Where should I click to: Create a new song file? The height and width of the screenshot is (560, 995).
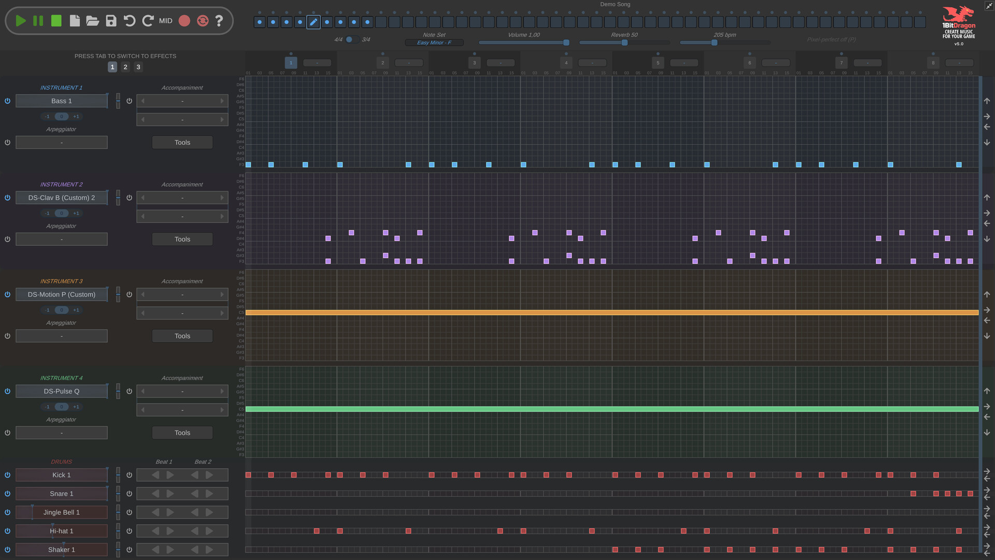[75, 21]
